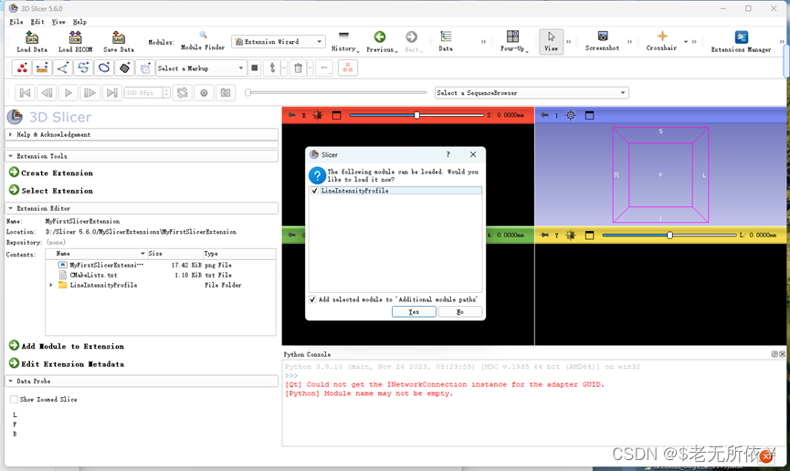Image resolution: width=790 pixels, height=471 pixels.
Task: Adjust the yellow slice offset slider
Action: [669, 235]
